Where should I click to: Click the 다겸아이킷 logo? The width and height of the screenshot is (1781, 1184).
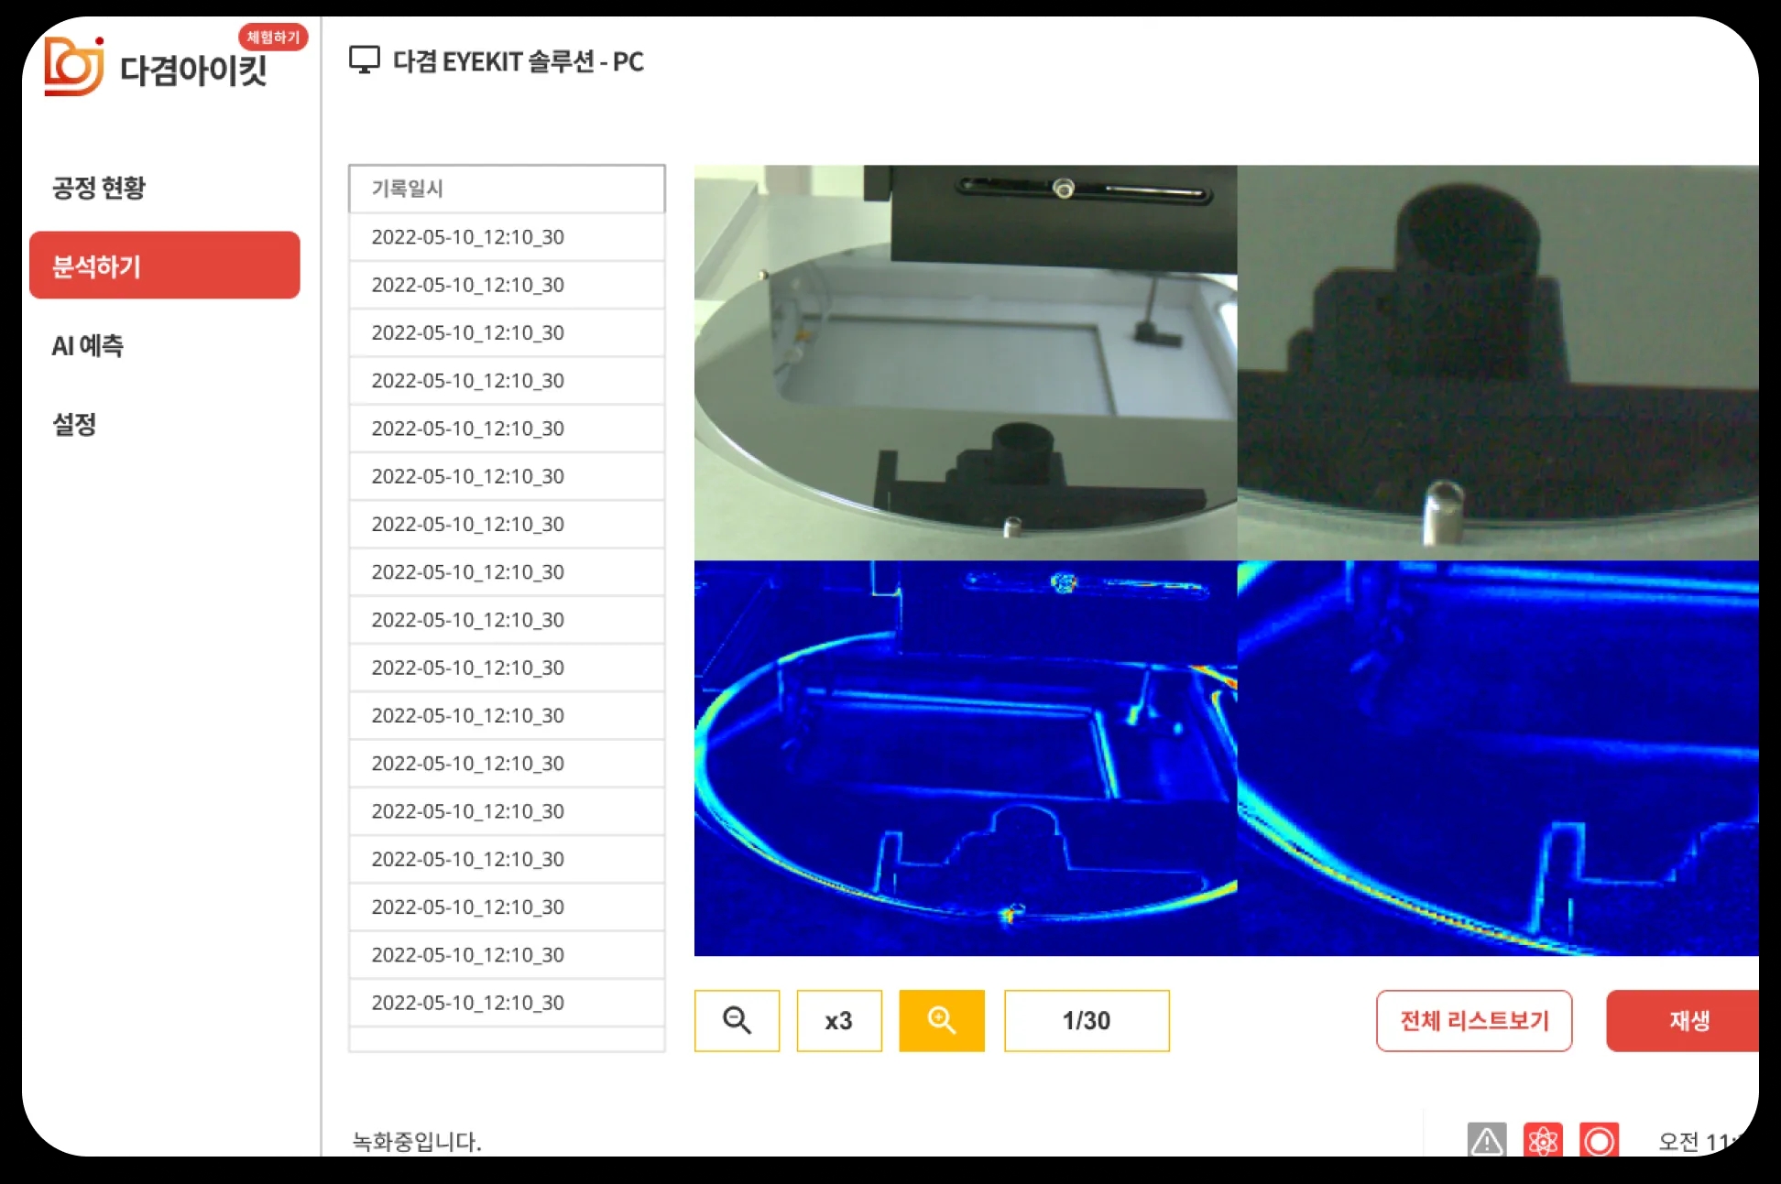157,68
